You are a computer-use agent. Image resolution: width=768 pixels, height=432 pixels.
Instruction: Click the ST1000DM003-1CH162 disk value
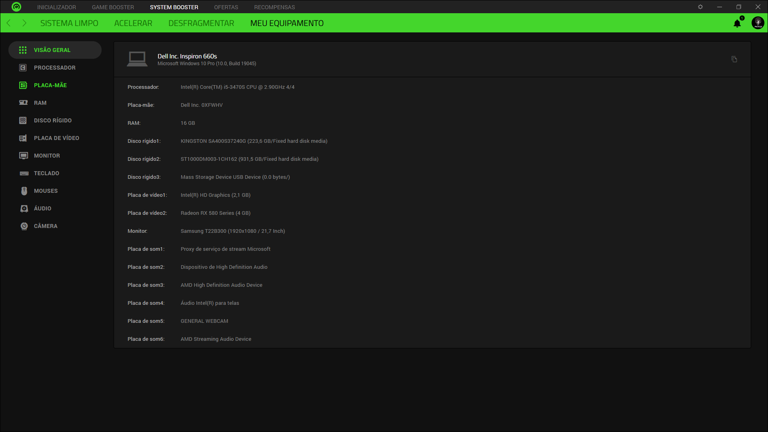[x=250, y=159]
